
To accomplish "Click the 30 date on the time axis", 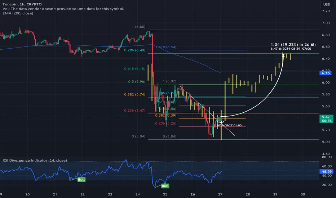I will 303,194.
